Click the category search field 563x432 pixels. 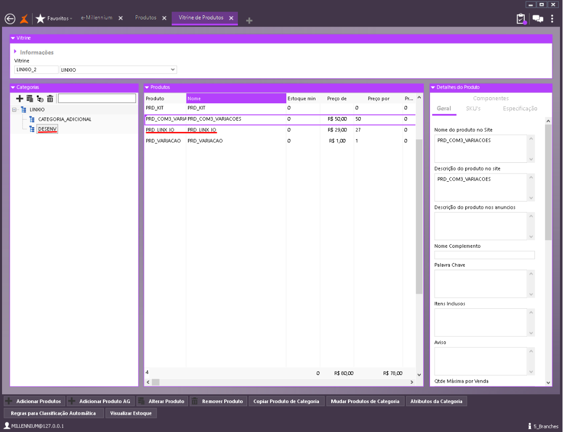(x=97, y=98)
